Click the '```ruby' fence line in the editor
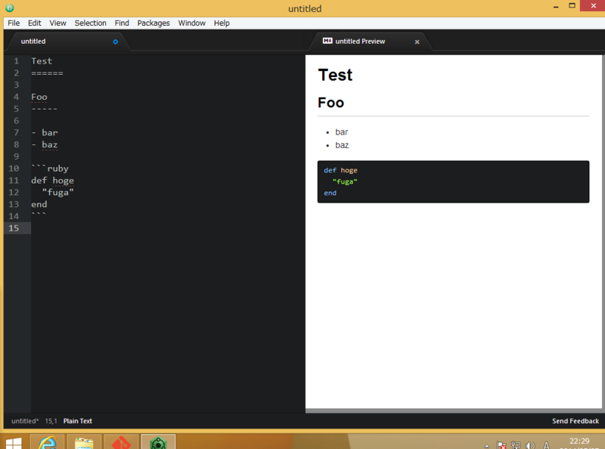Image resolution: width=605 pixels, height=449 pixels. (x=50, y=169)
